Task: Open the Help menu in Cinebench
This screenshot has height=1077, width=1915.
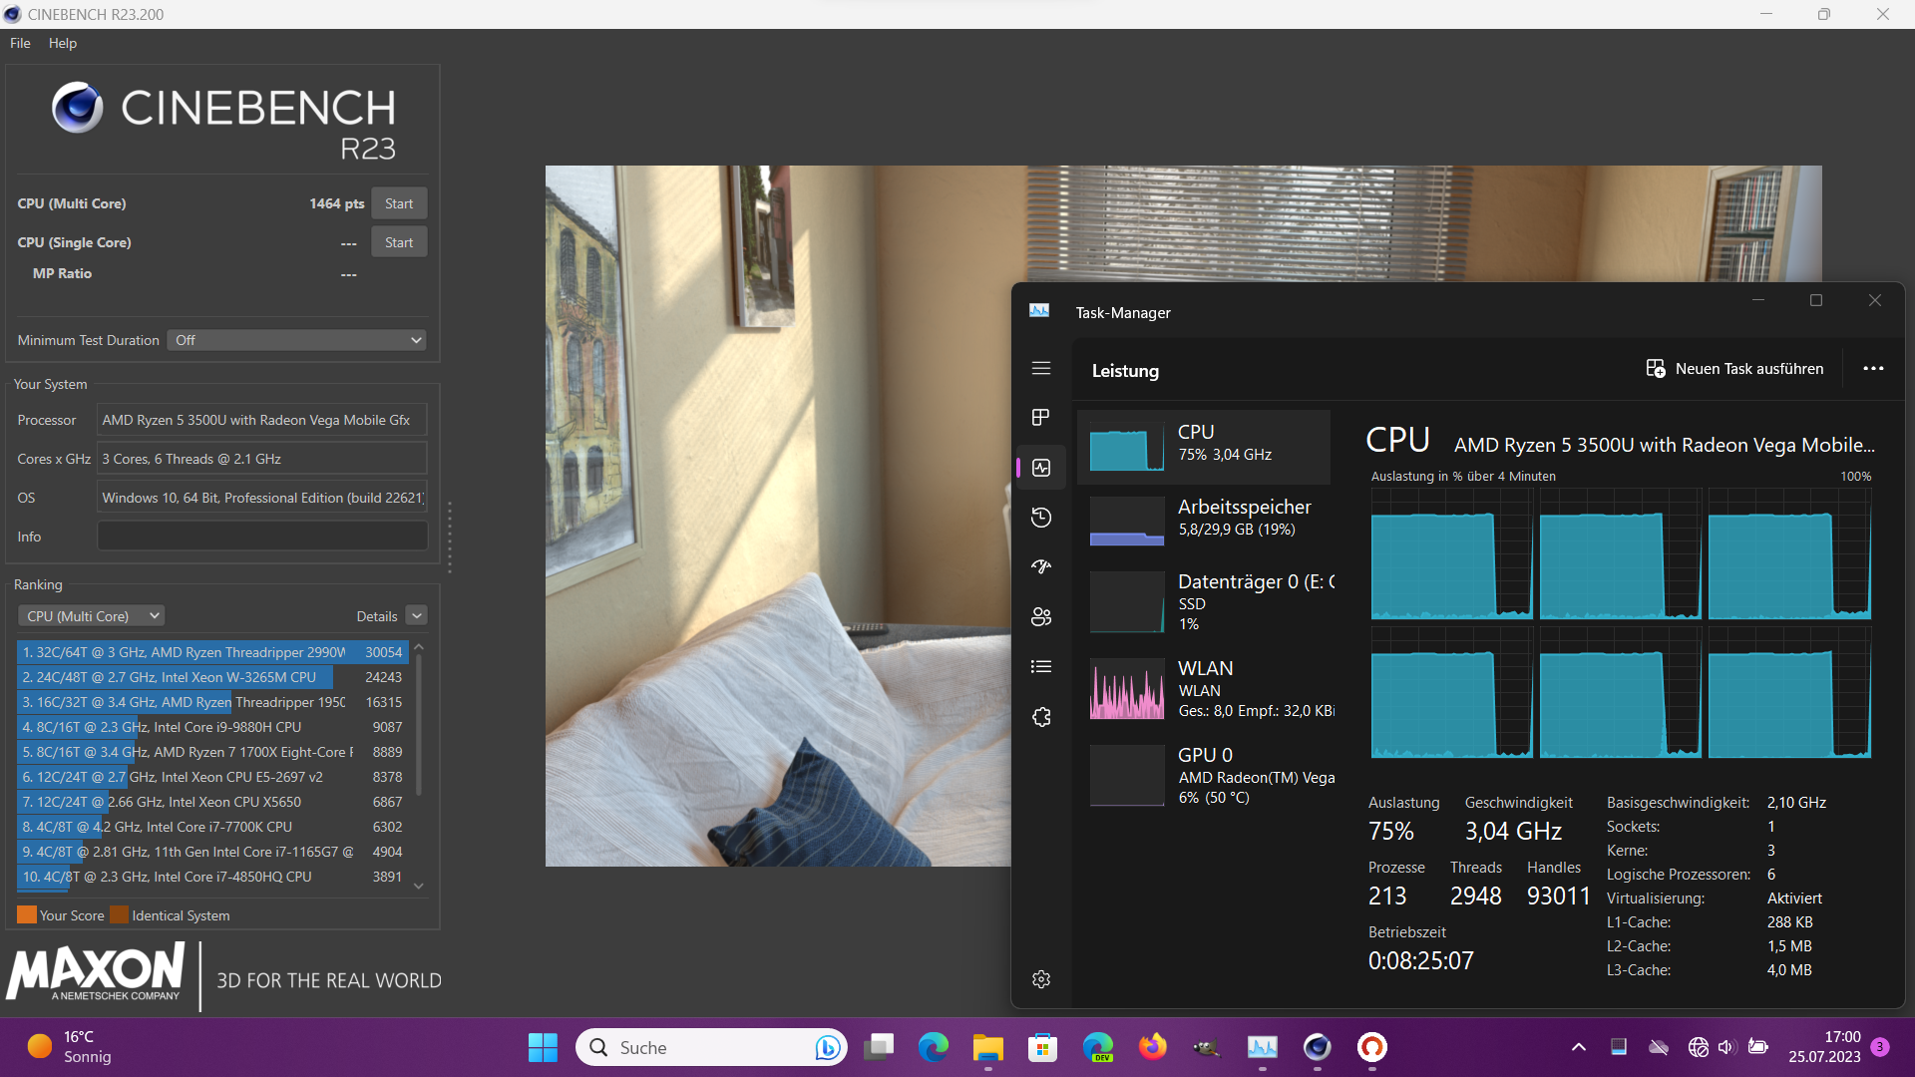Action: pyautogui.click(x=63, y=43)
